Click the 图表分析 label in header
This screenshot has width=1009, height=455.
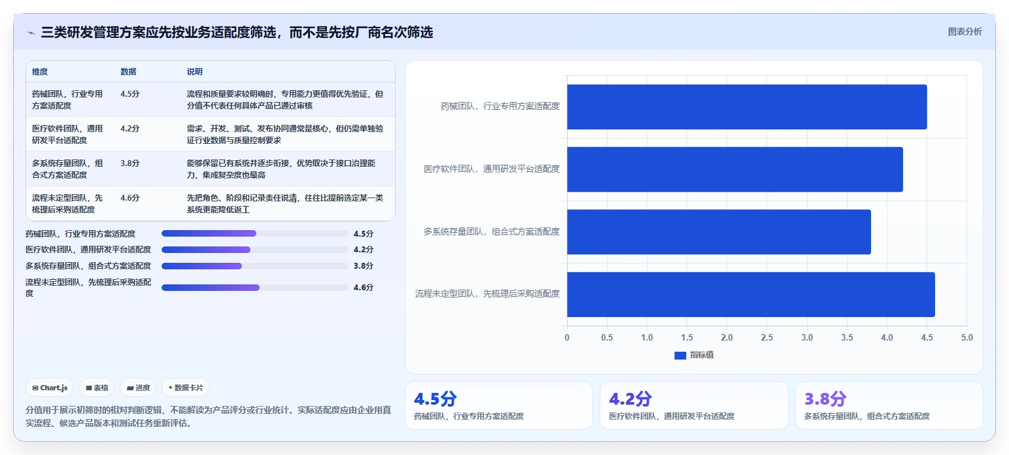(x=965, y=31)
